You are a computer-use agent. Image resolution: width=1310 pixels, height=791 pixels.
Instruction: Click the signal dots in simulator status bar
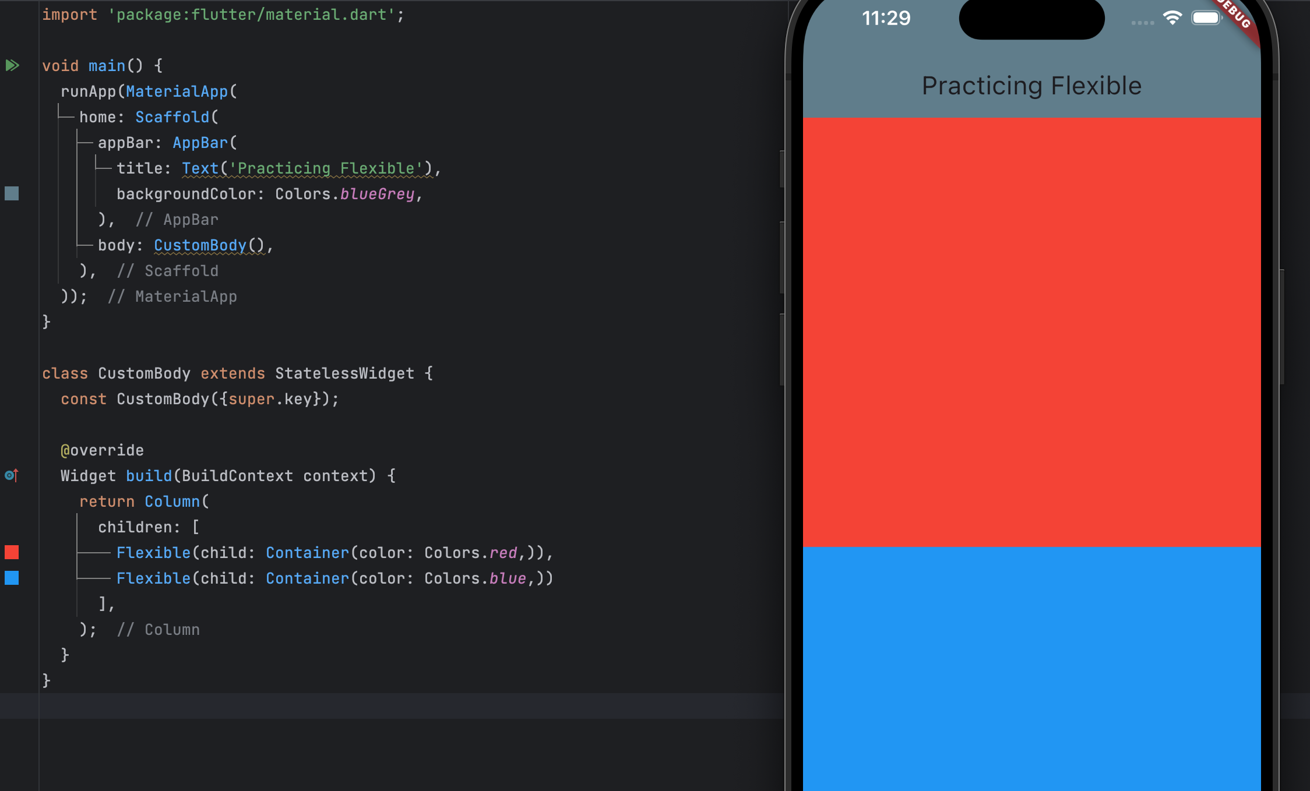1142,23
